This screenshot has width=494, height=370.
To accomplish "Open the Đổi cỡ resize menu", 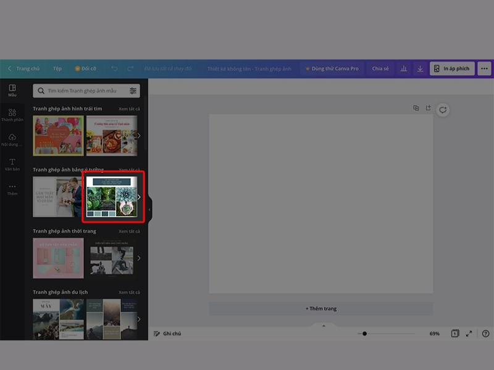I will click(x=85, y=68).
